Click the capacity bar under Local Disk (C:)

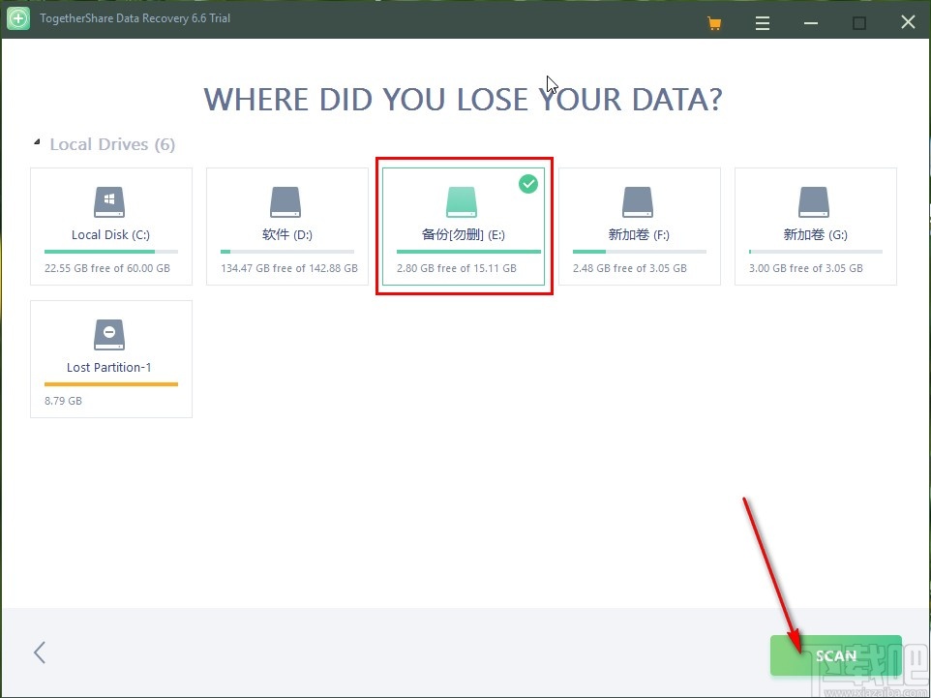pyautogui.click(x=108, y=251)
